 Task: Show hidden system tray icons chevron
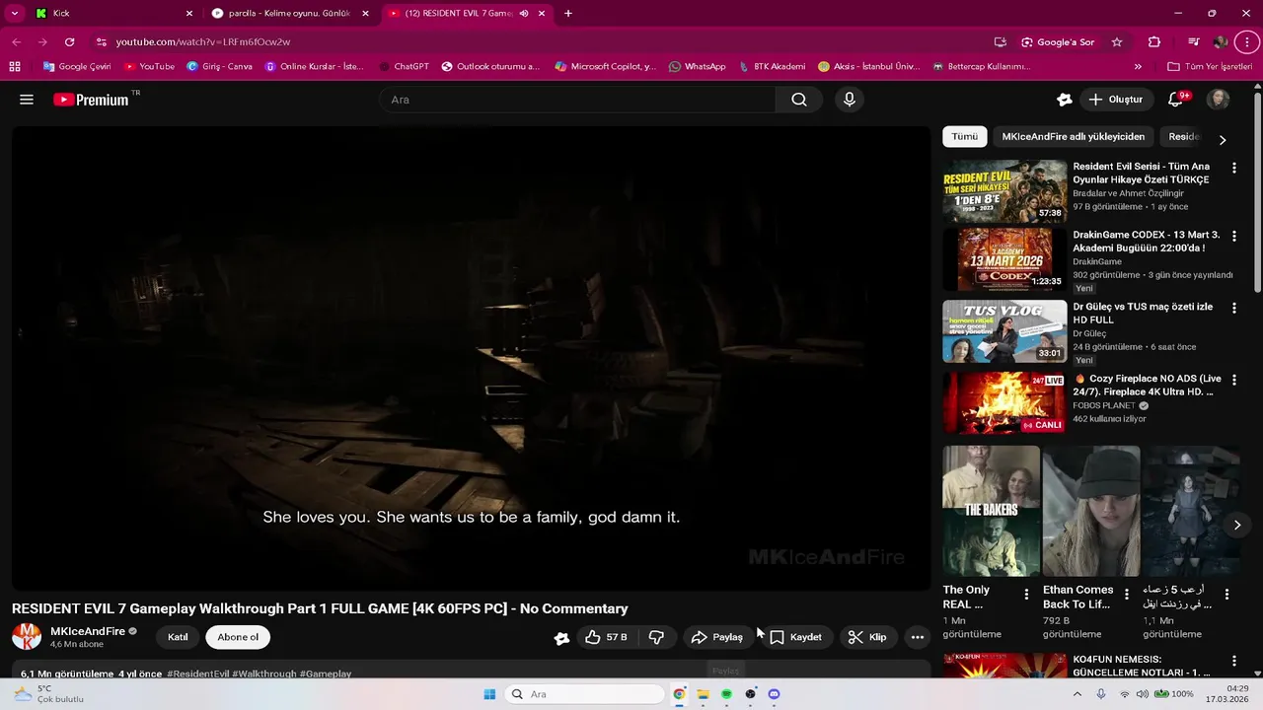tap(1077, 694)
